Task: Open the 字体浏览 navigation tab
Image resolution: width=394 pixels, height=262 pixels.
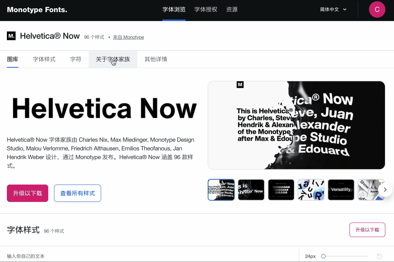Action: (174, 10)
